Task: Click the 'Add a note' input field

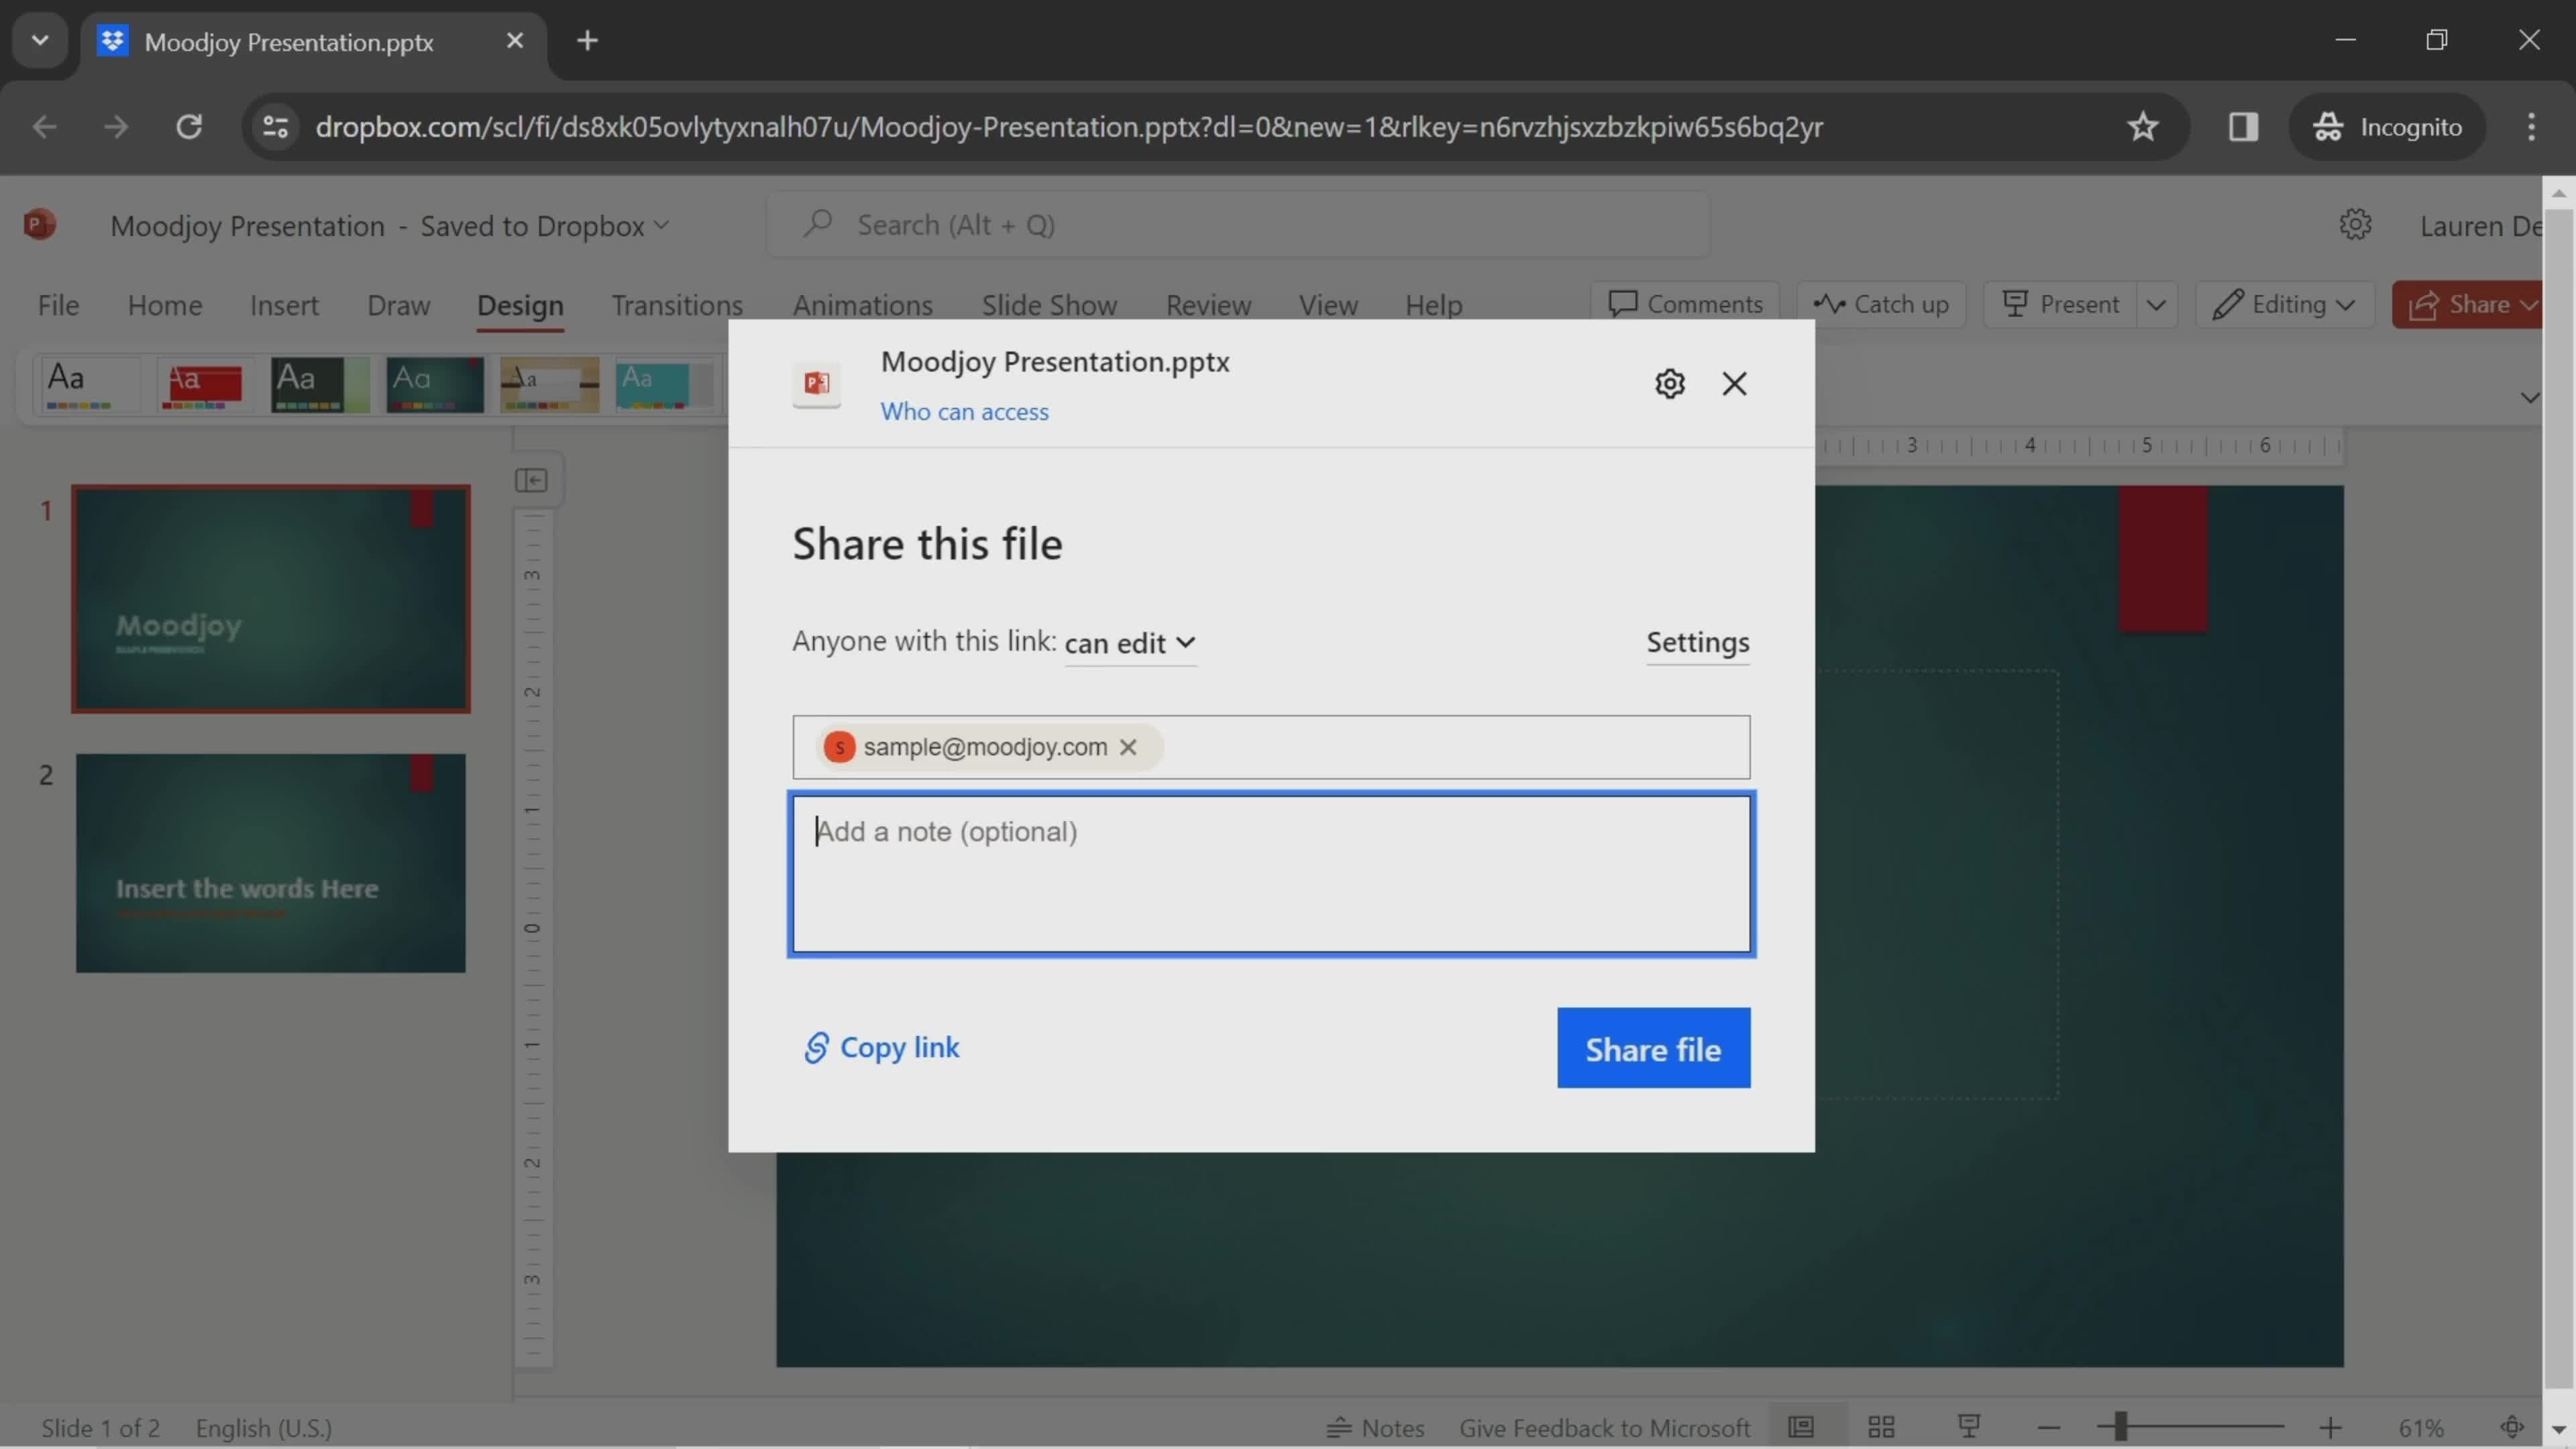Action: (1271, 872)
